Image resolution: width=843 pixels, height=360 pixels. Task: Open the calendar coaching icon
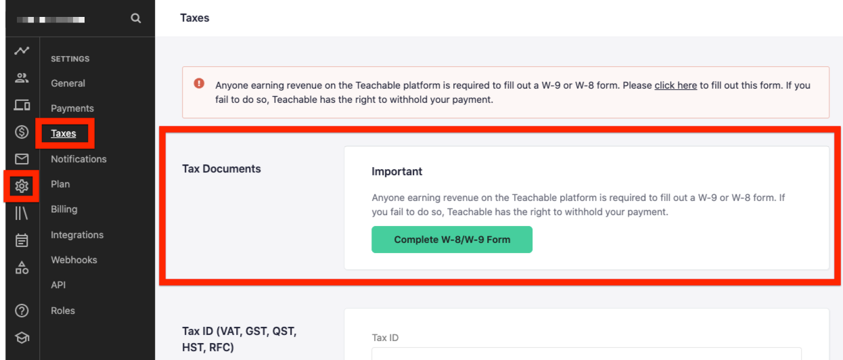tap(22, 240)
